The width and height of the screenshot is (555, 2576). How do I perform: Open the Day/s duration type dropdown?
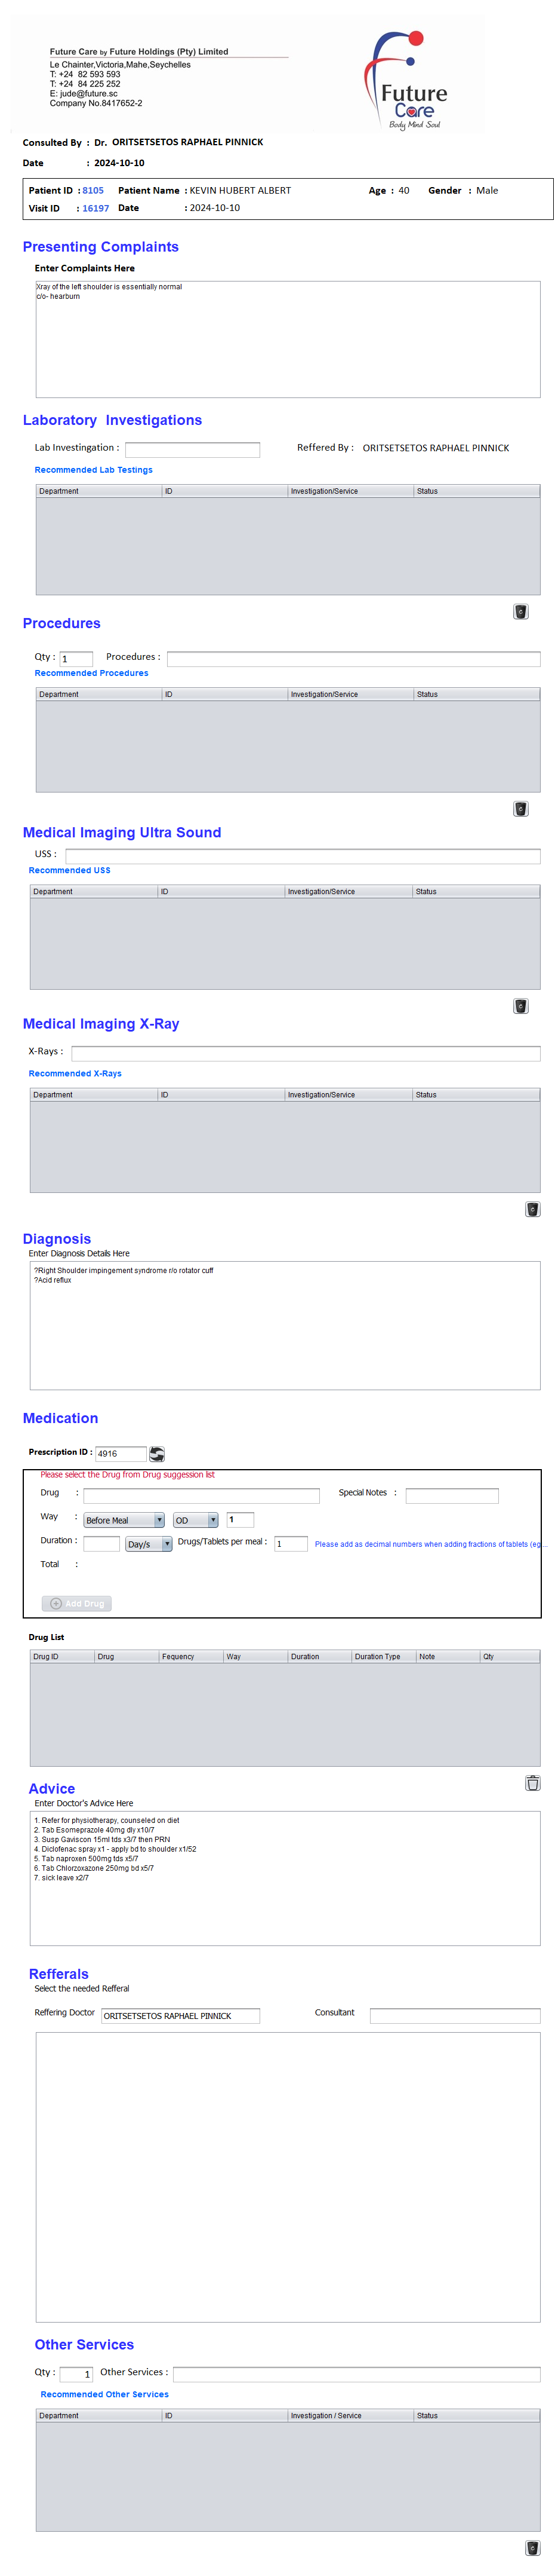149,1543
